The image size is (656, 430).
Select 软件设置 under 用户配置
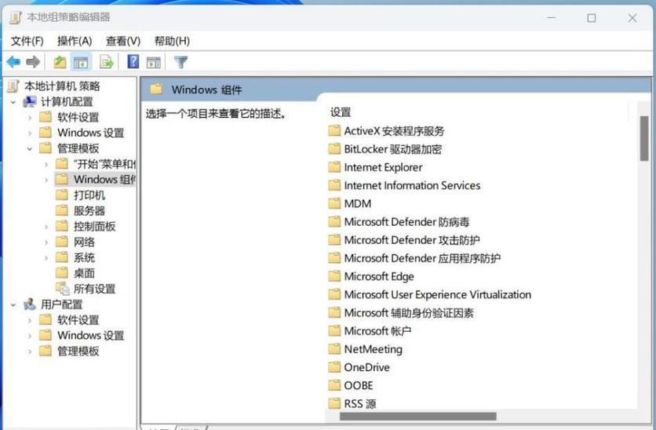point(78,320)
